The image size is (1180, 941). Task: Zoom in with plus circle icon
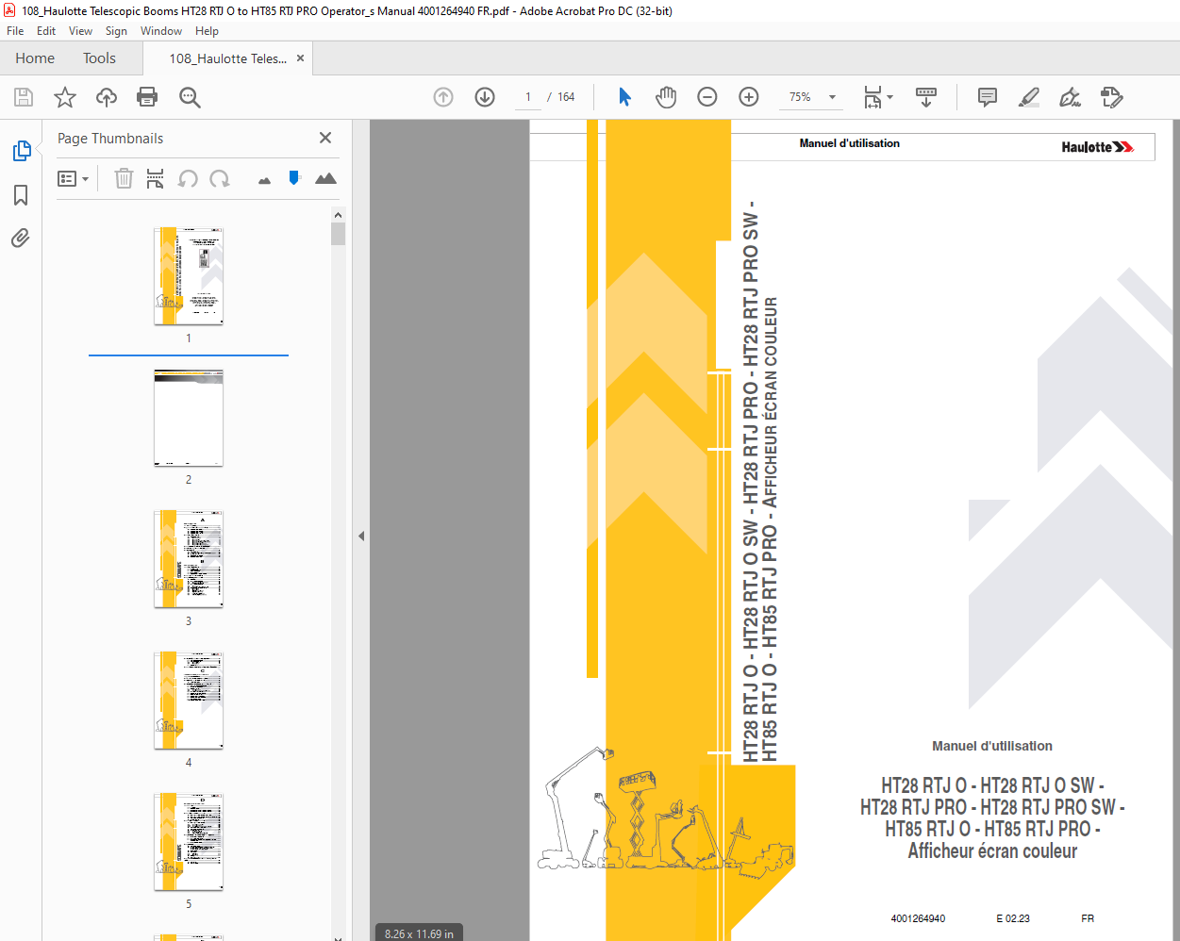point(749,97)
